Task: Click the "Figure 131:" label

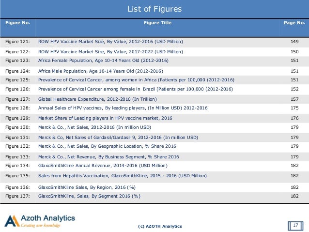Action: [17, 138]
